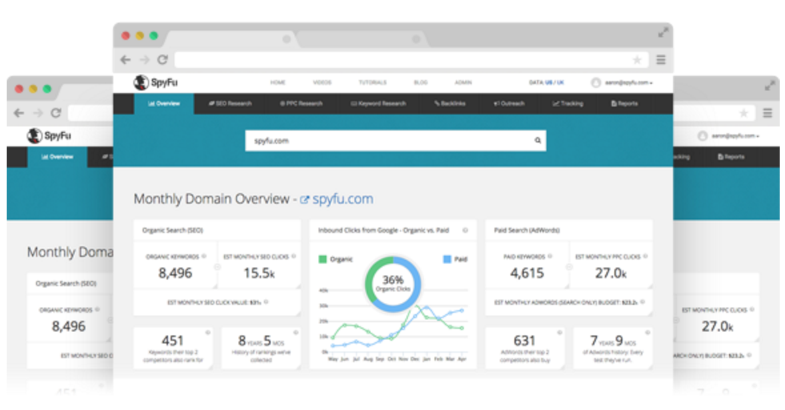This screenshot has width=785, height=410.
Task: Click the info icon beside Paid Keywords
Action: click(x=550, y=256)
